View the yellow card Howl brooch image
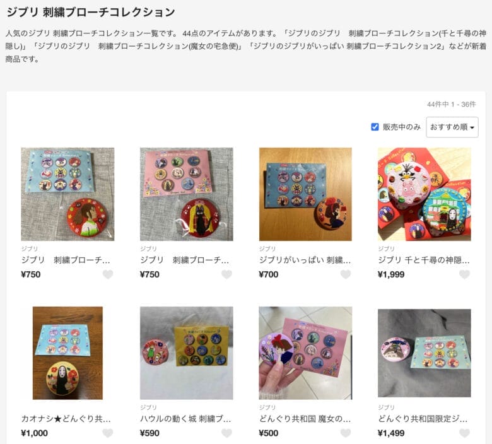The width and height of the screenshot is (492, 444). point(186,353)
